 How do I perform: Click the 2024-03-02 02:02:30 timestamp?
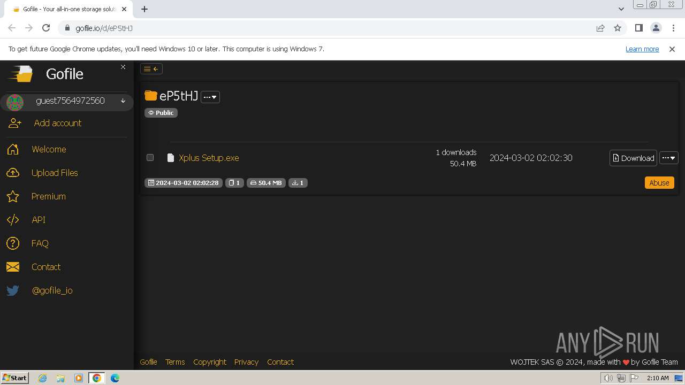tap(531, 158)
